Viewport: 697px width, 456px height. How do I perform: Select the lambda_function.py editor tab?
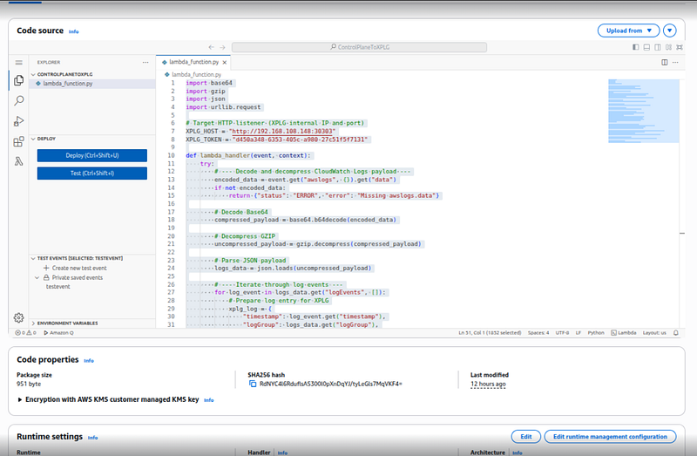click(x=193, y=62)
